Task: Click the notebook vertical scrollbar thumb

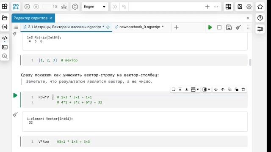Action: (250, 62)
